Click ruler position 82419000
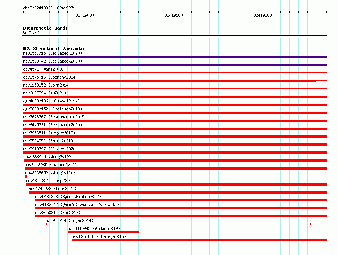 click(85, 15)
